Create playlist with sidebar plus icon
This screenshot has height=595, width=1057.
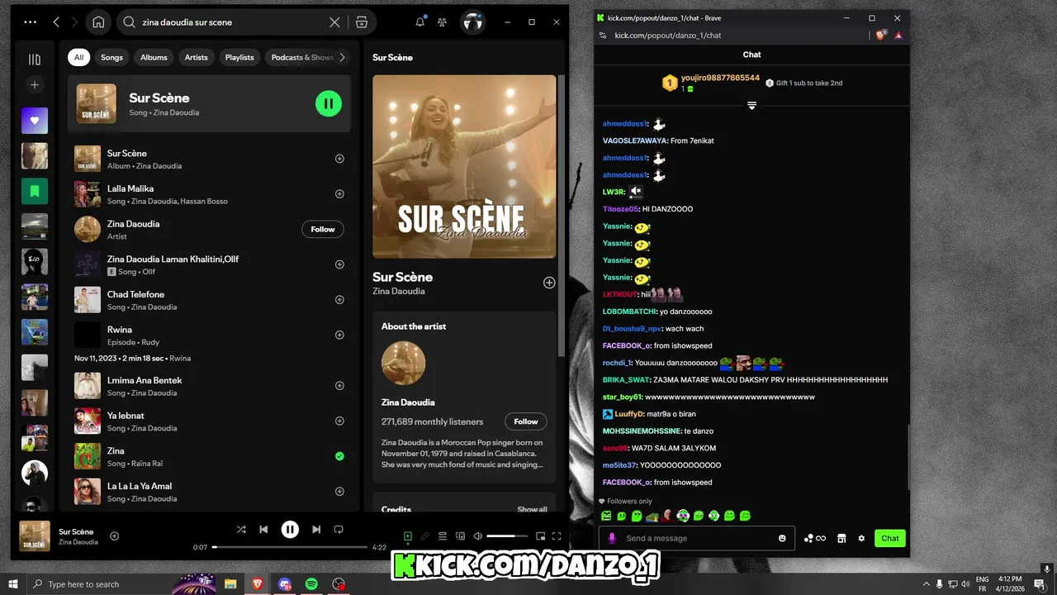34,85
